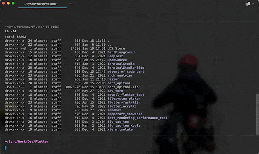Click the TerminalStudio directory name
The width and height of the screenshot is (259, 154).
click(121, 64)
